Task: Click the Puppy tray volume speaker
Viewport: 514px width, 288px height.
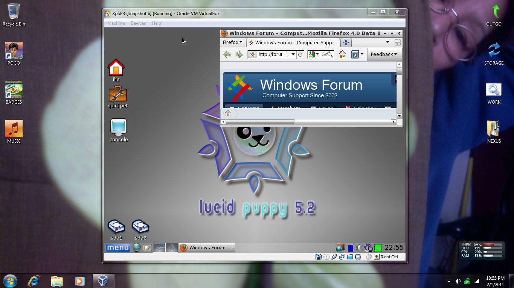Action: tap(359, 247)
